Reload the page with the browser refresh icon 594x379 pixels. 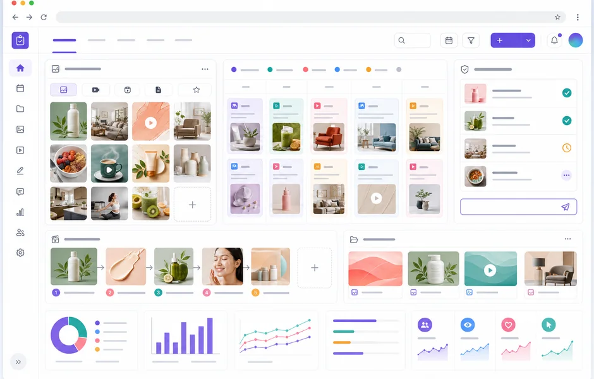click(x=44, y=17)
